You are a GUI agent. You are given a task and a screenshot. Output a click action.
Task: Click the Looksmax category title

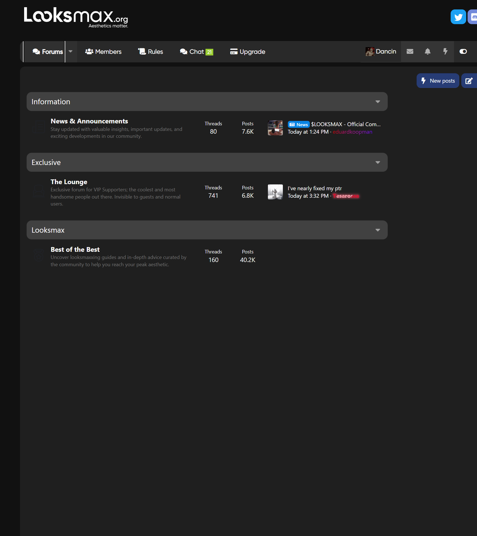click(48, 230)
